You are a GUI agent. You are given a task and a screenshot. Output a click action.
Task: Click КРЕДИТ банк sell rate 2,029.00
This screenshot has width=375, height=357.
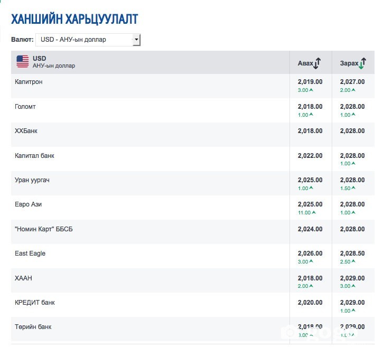pos(352,303)
